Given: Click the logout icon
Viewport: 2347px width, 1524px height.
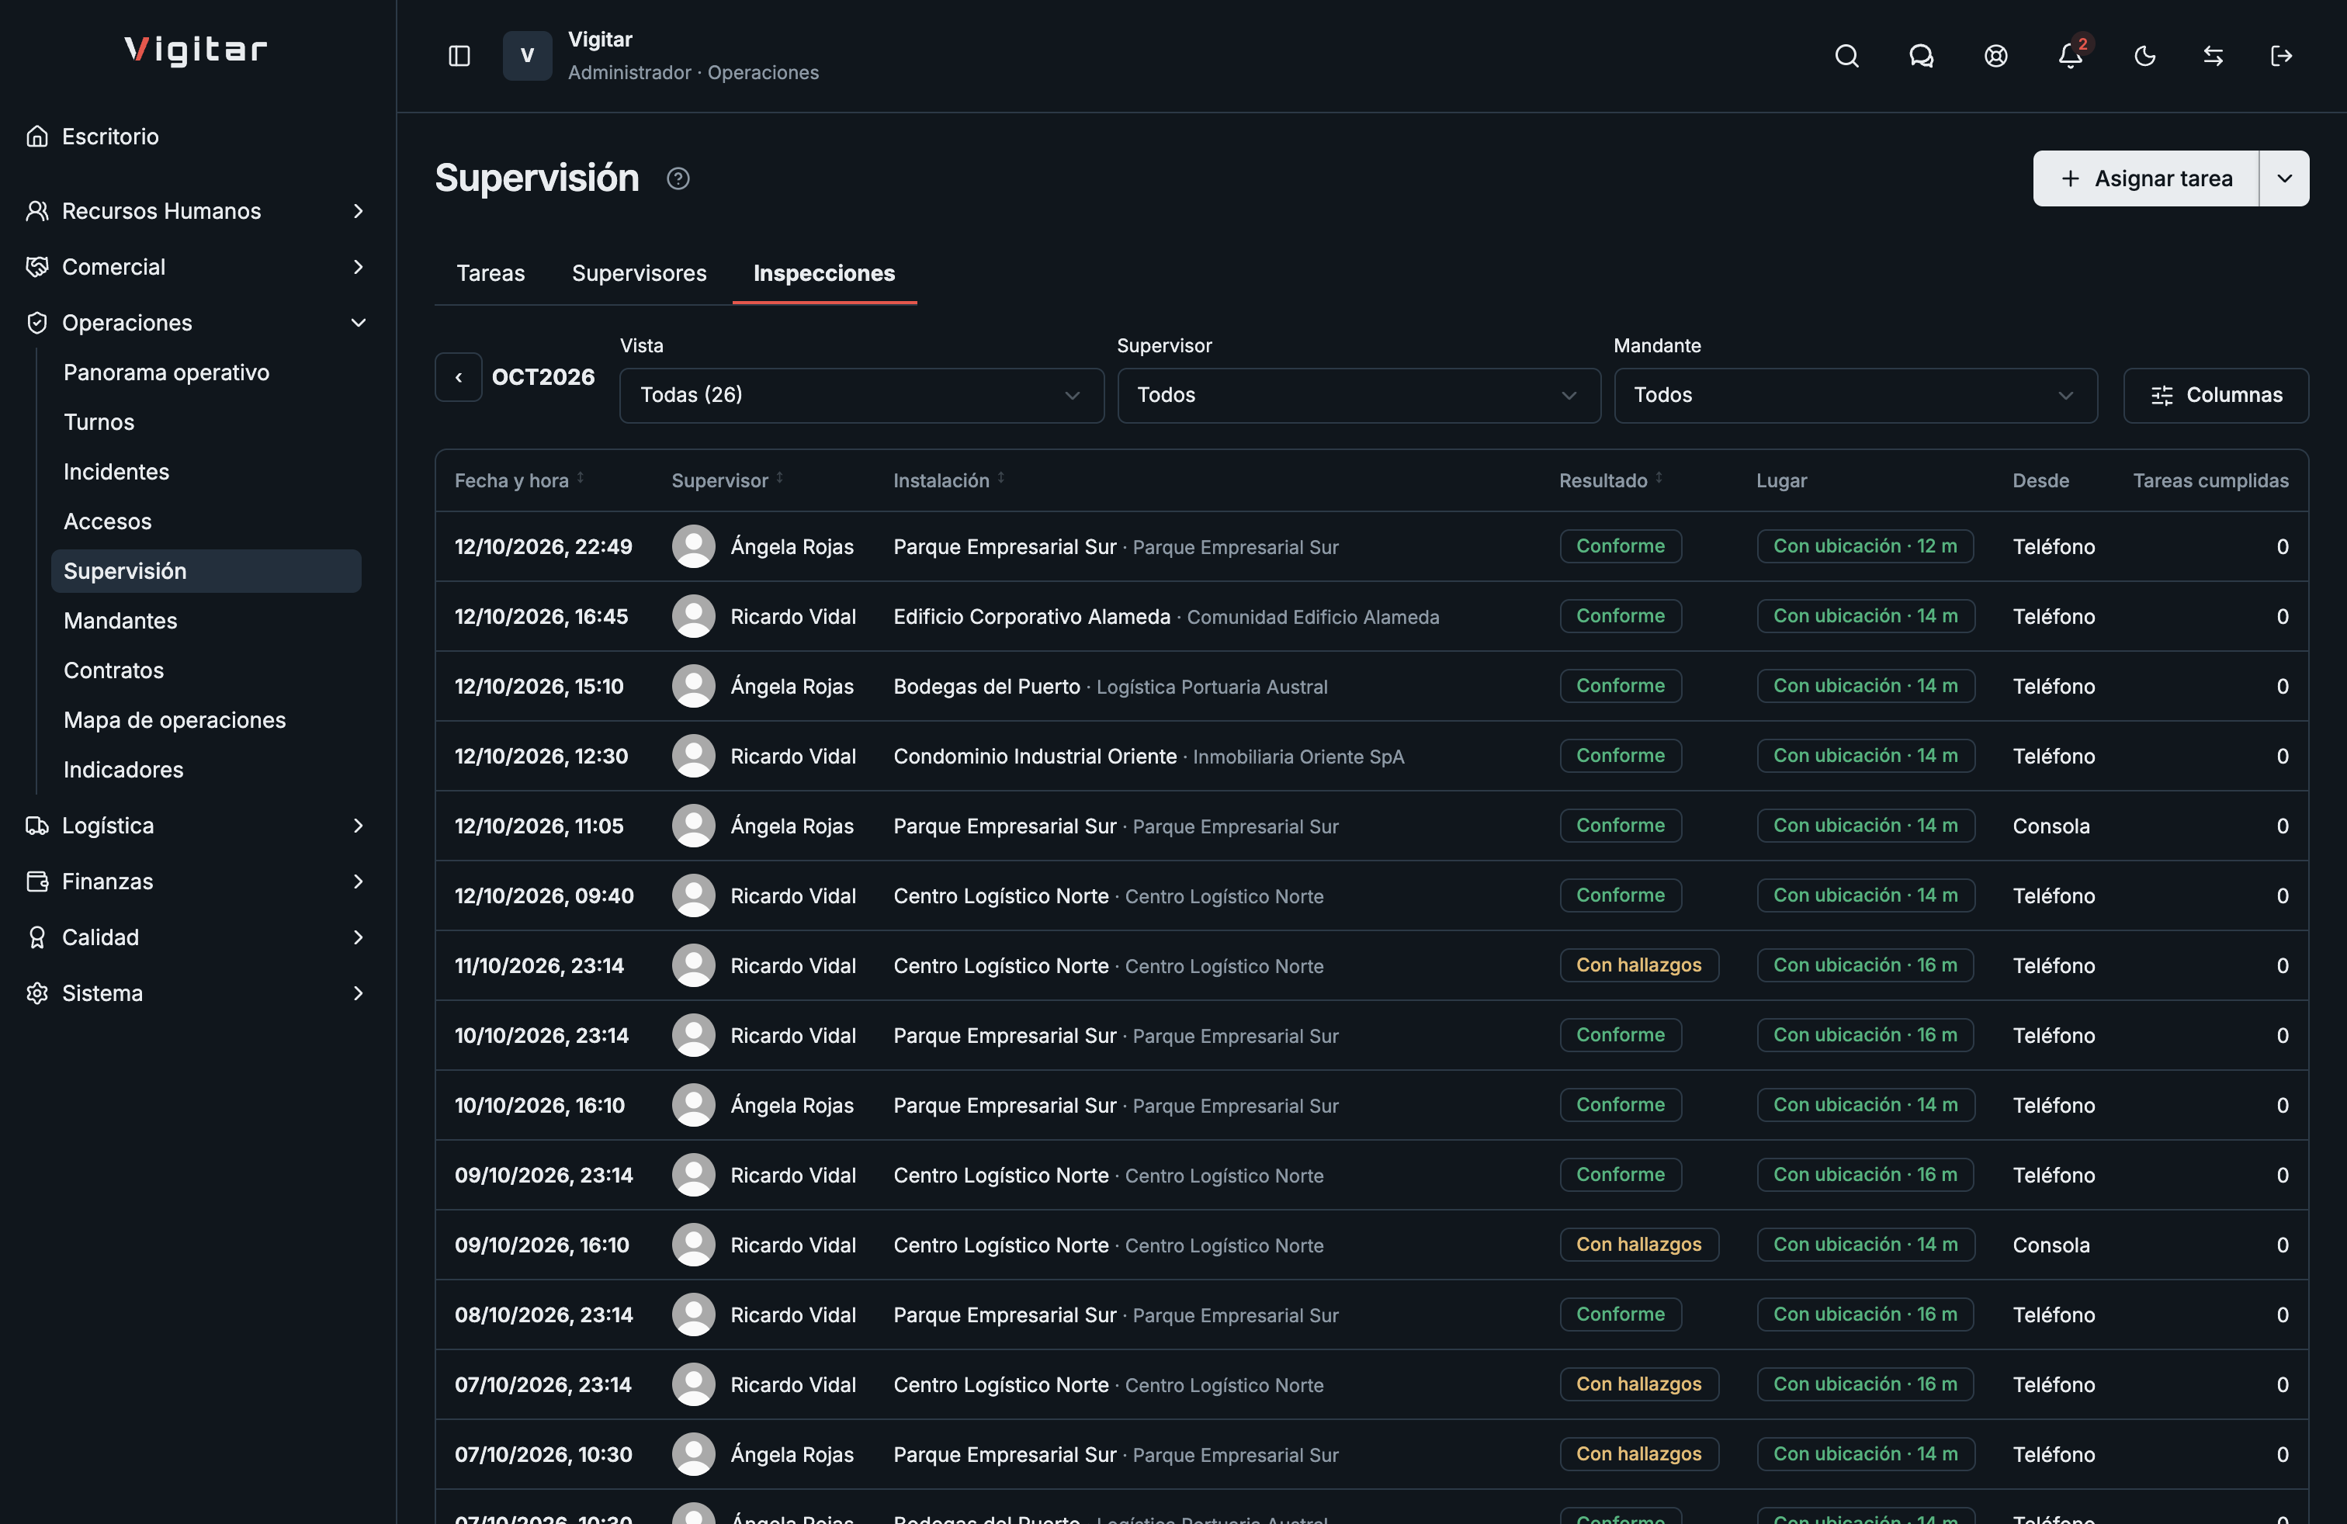Looking at the screenshot, I should [x=2281, y=56].
